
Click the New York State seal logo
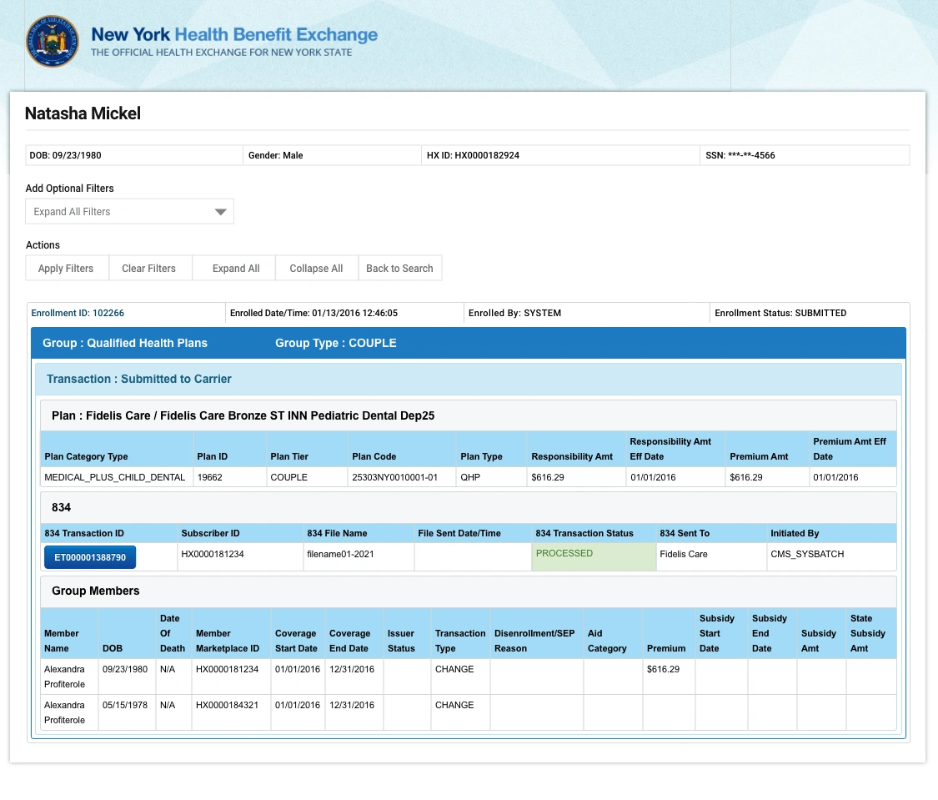pyautogui.click(x=53, y=41)
